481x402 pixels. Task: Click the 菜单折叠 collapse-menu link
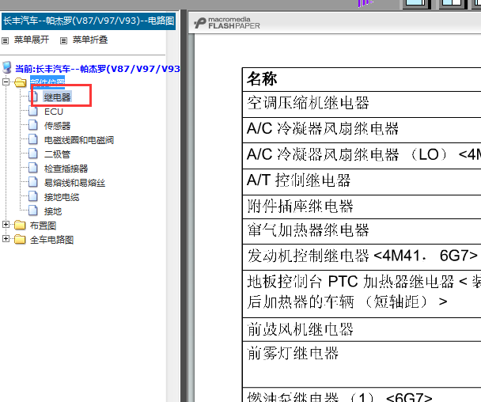pyautogui.click(x=90, y=40)
